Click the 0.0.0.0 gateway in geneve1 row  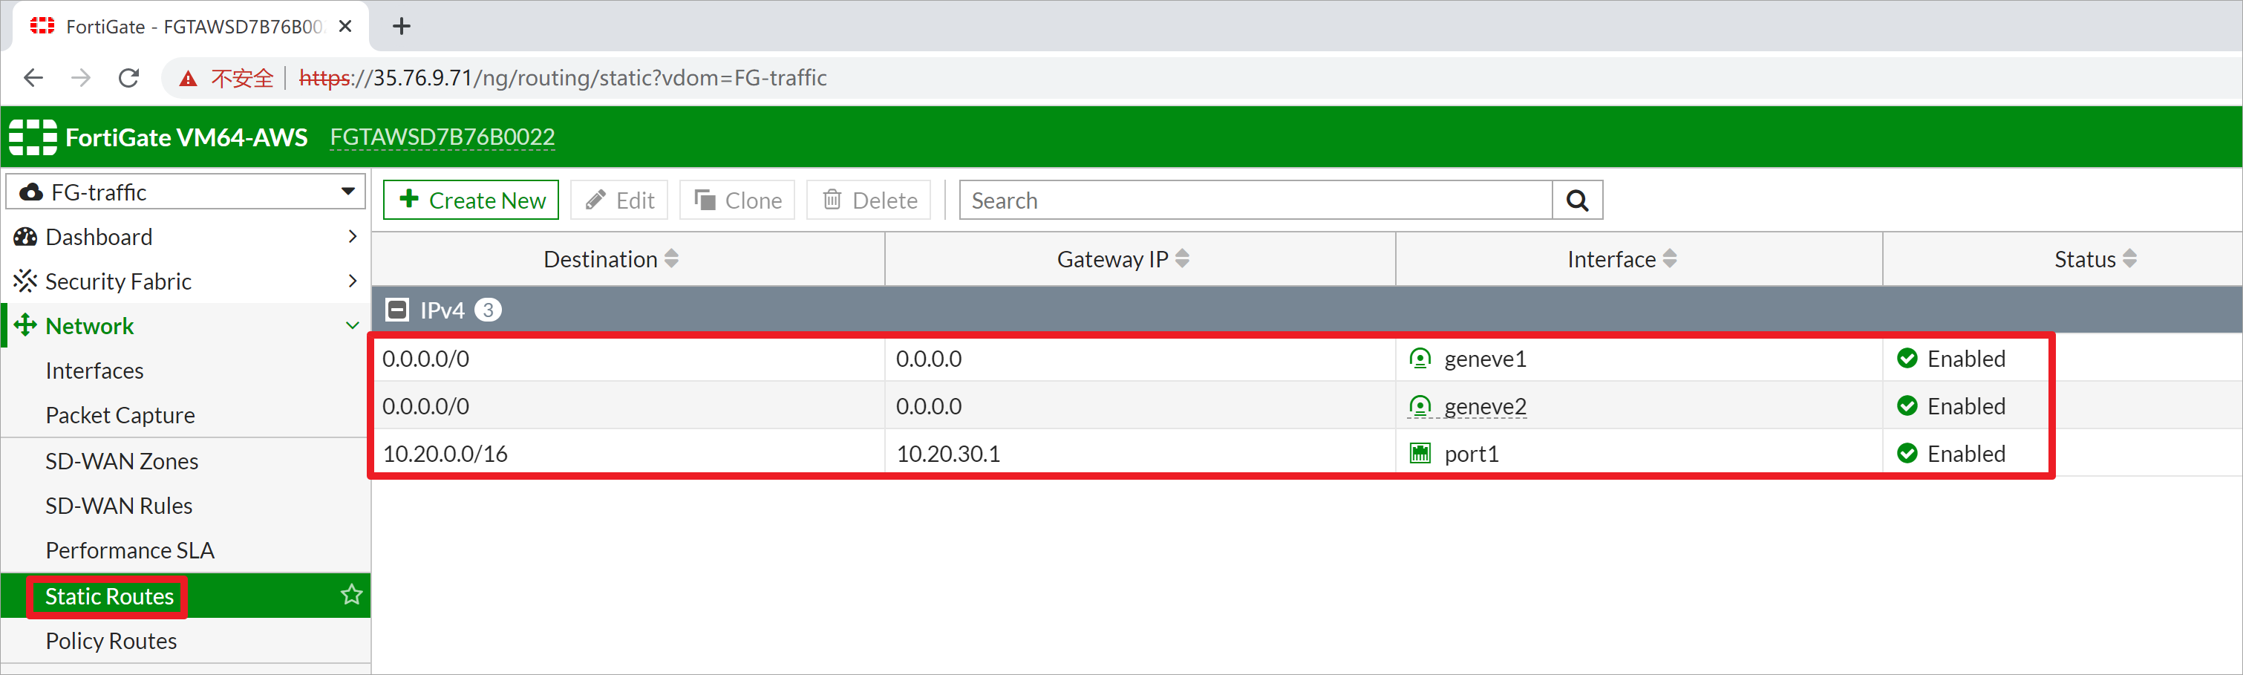(929, 359)
